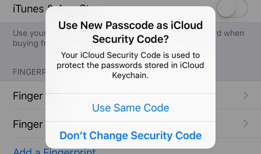The width and height of the screenshot is (261, 154).
Task: Click the alert title about iCloud Security Code
Action: (130, 32)
